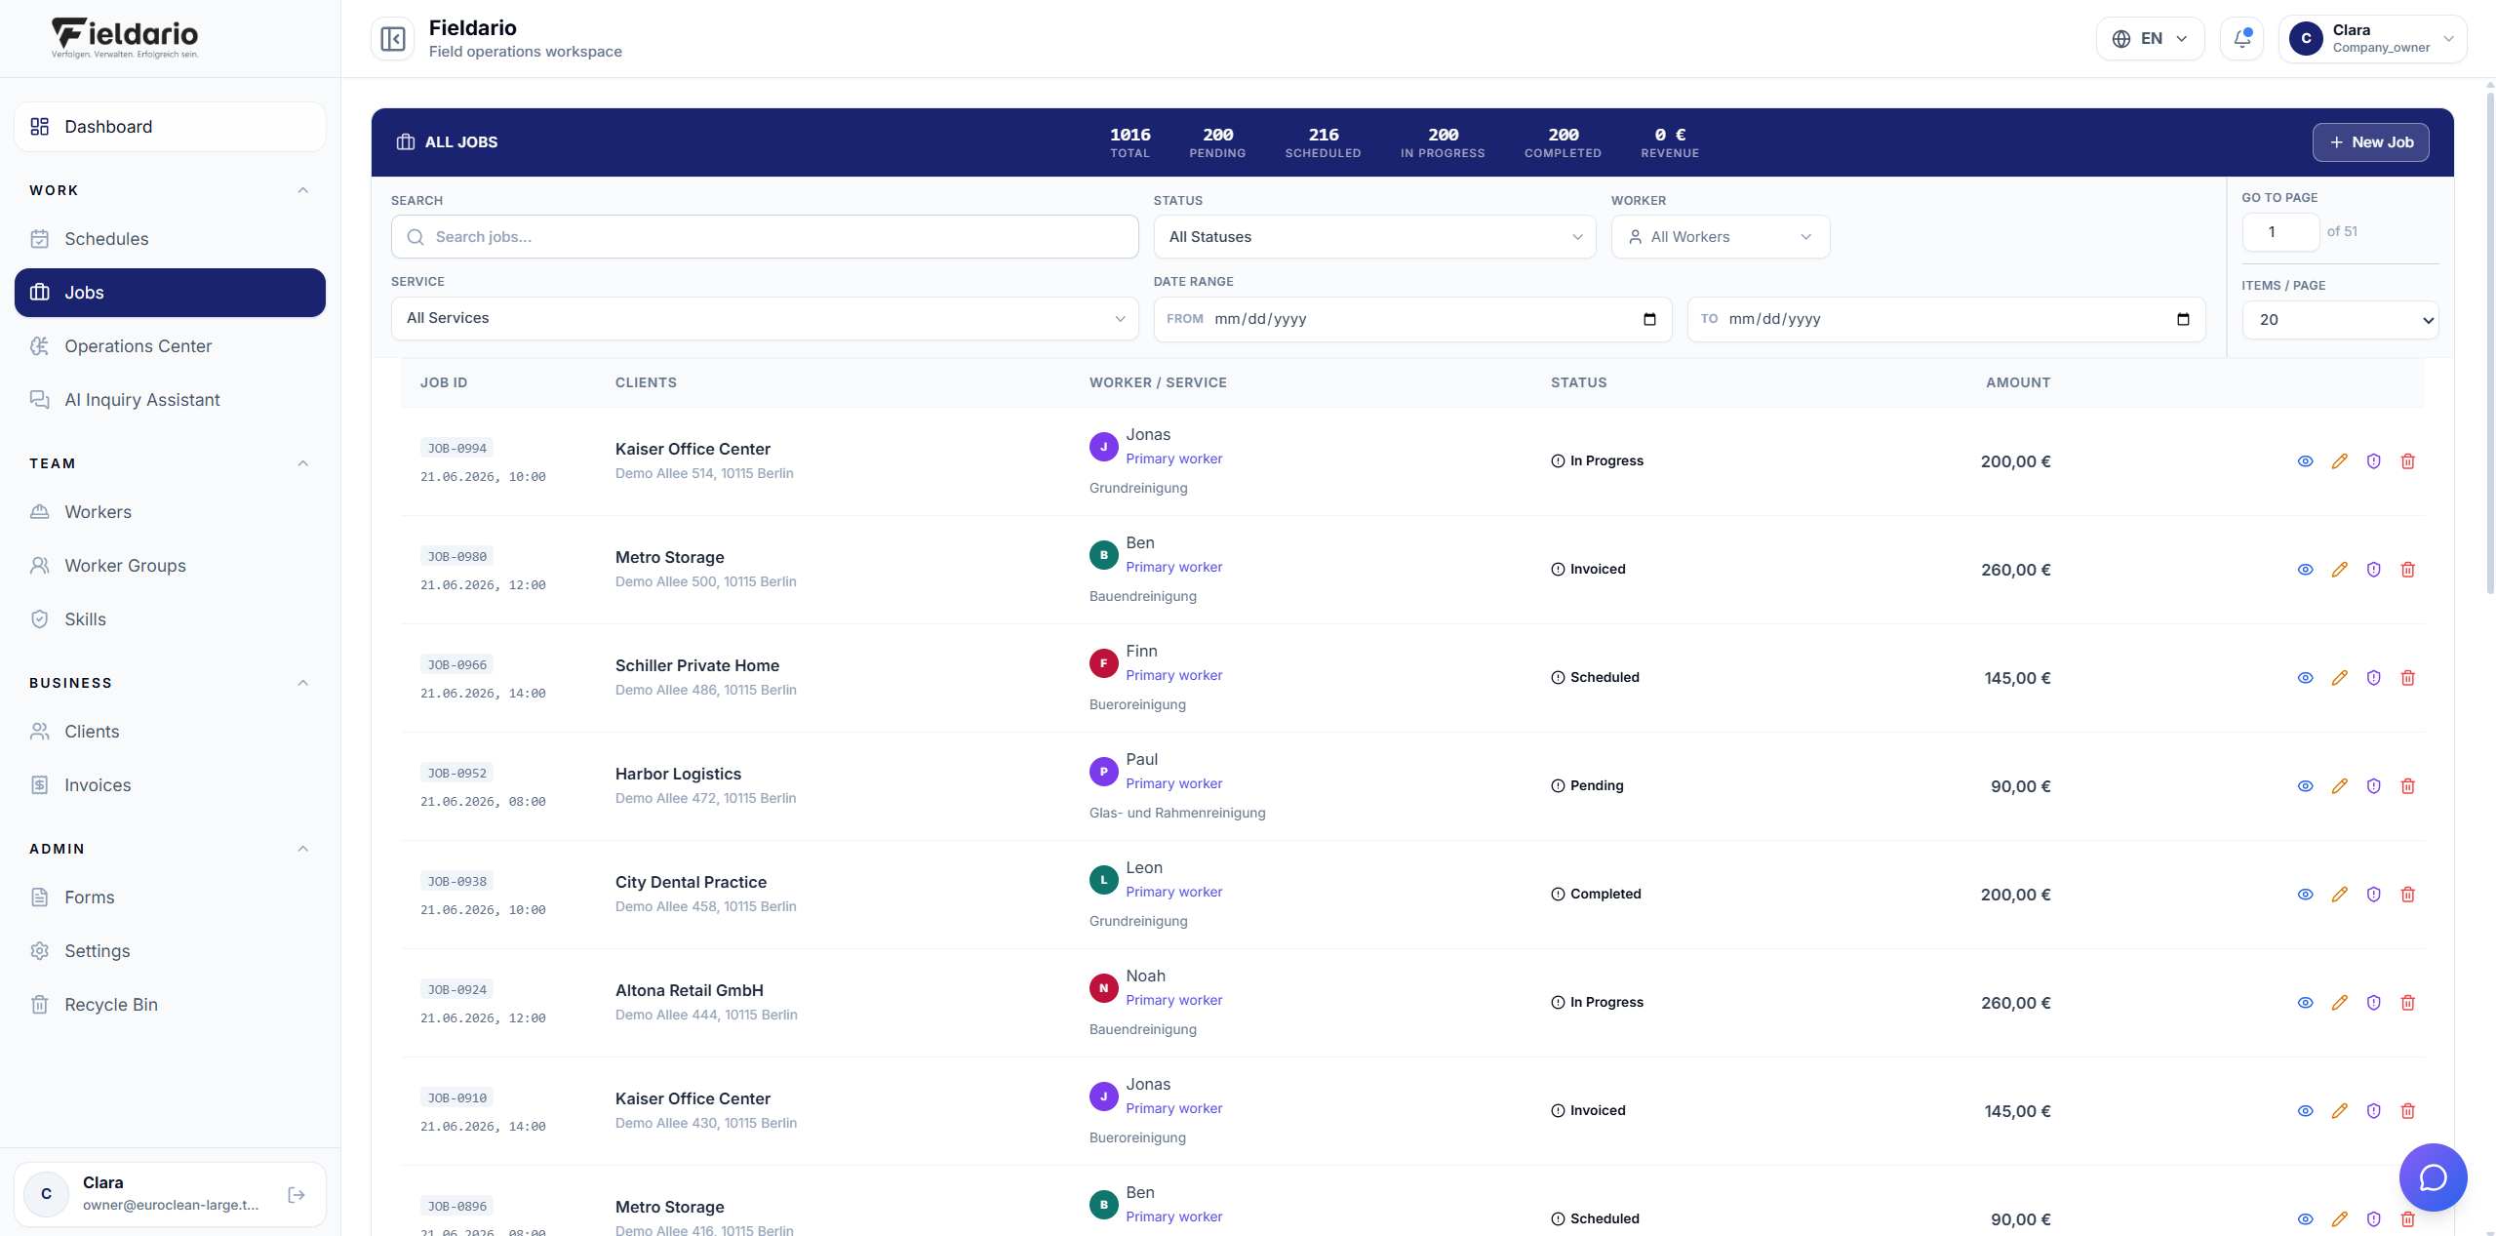Edit job JOB-0910 with the pencil icon
This screenshot has width=2496, height=1236.
[2339, 1111]
